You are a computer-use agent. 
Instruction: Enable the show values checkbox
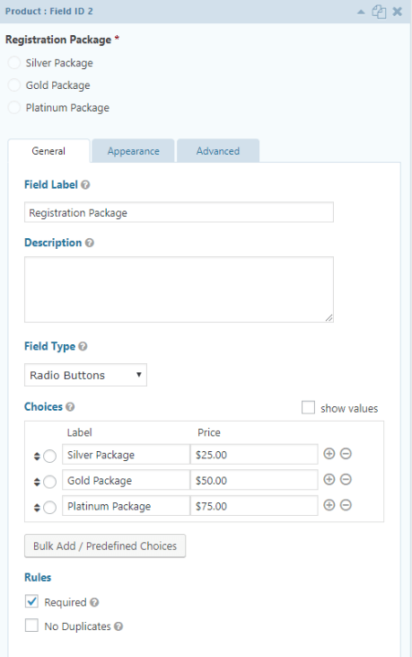pyautogui.click(x=308, y=408)
